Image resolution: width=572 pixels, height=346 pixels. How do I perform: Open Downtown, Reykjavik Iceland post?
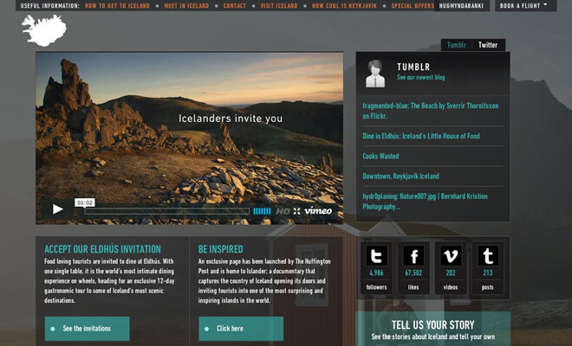[400, 176]
